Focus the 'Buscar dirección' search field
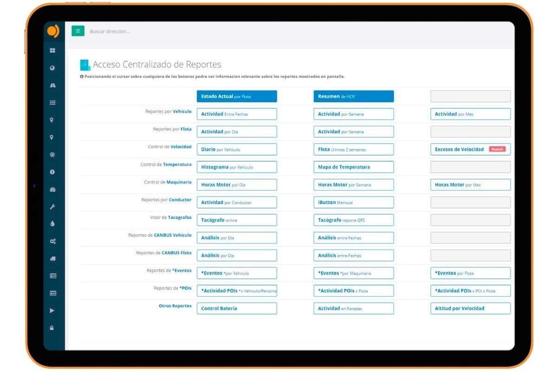This screenshot has width=557, height=371. tap(186, 32)
